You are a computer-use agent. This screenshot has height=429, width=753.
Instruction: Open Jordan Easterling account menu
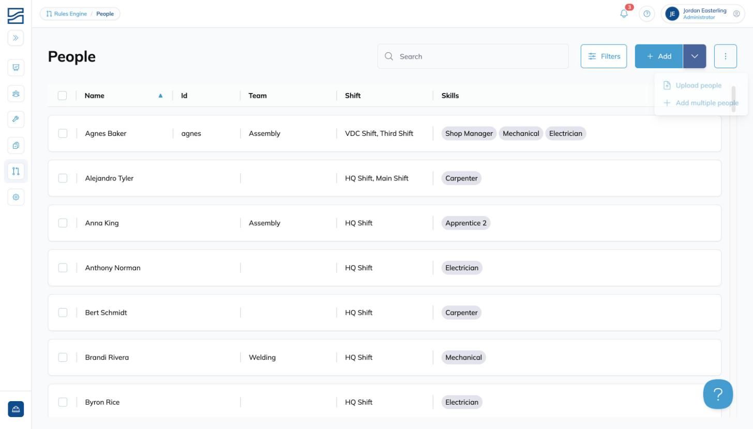[703, 14]
